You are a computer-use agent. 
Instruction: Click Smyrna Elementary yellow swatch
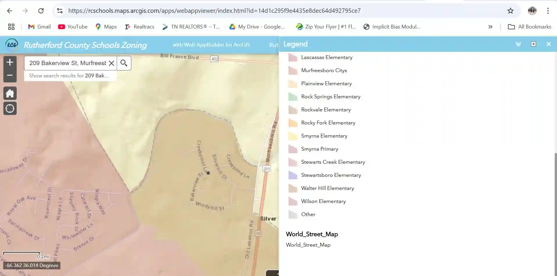click(293, 136)
